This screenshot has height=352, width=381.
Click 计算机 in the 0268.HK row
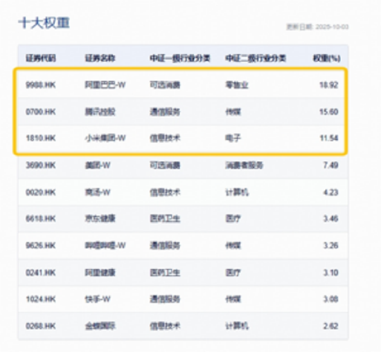(237, 326)
